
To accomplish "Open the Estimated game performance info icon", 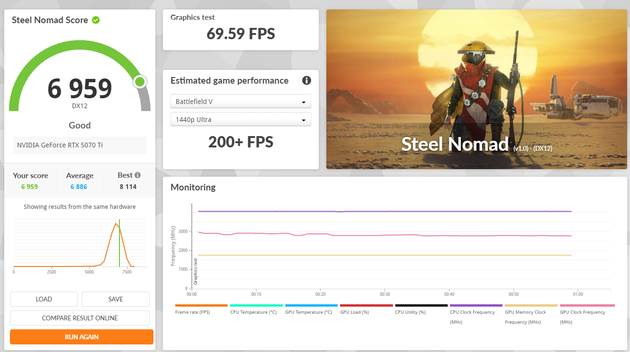I will point(306,80).
